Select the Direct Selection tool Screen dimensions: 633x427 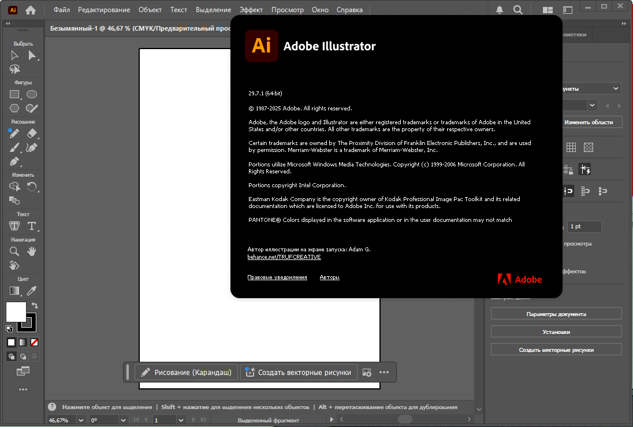point(32,55)
